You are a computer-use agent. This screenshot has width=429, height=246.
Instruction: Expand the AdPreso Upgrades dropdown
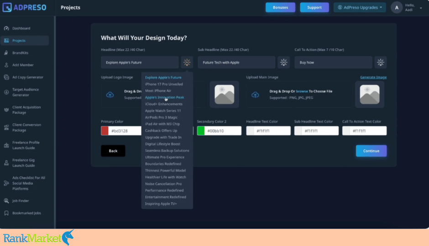pos(360,7)
